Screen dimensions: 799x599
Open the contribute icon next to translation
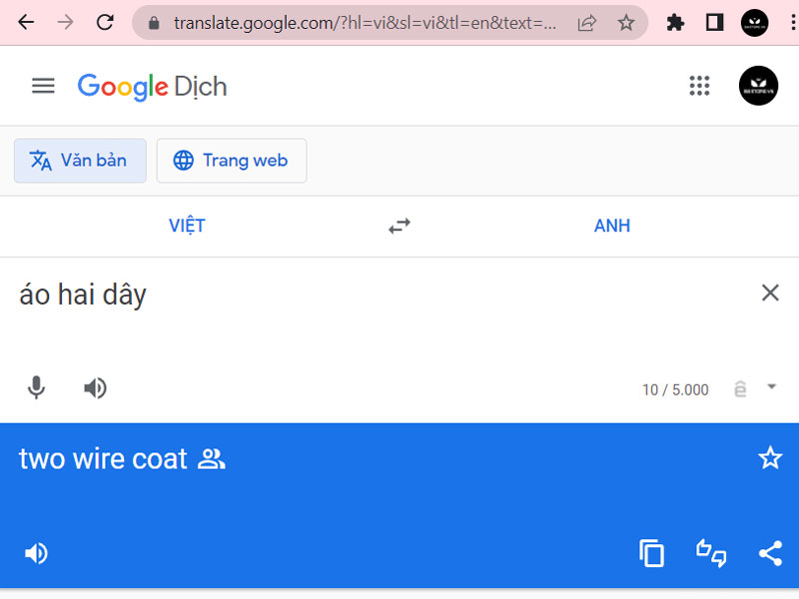(211, 459)
